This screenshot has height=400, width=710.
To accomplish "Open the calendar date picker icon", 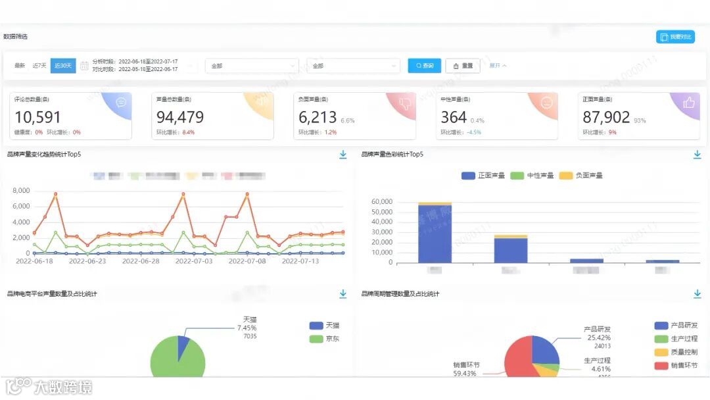I will click(84, 66).
